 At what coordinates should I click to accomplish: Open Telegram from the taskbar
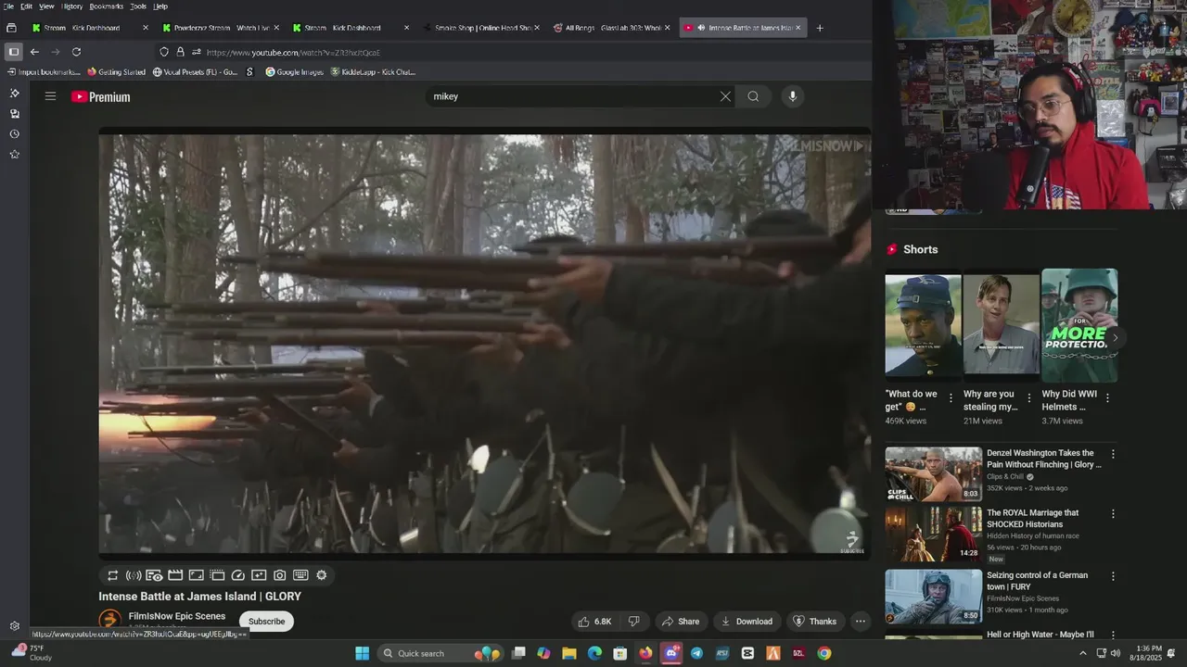[x=696, y=653]
